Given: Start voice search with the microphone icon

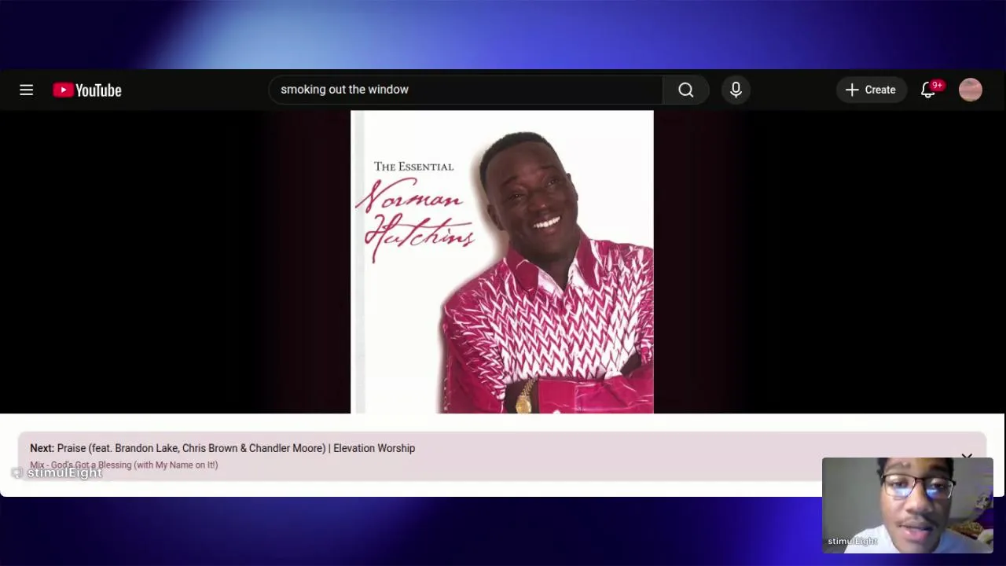Looking at the screenshot, I should click(736, 90).
